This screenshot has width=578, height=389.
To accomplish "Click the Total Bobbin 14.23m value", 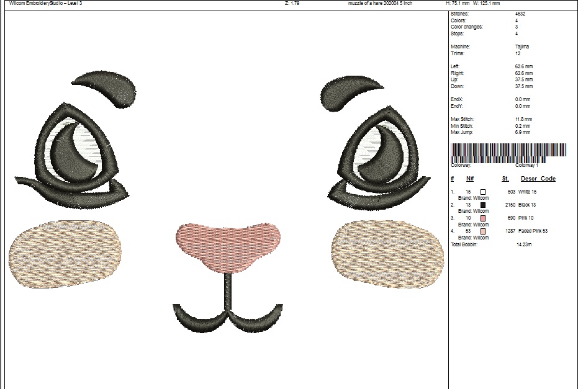I will click(525, 244).
